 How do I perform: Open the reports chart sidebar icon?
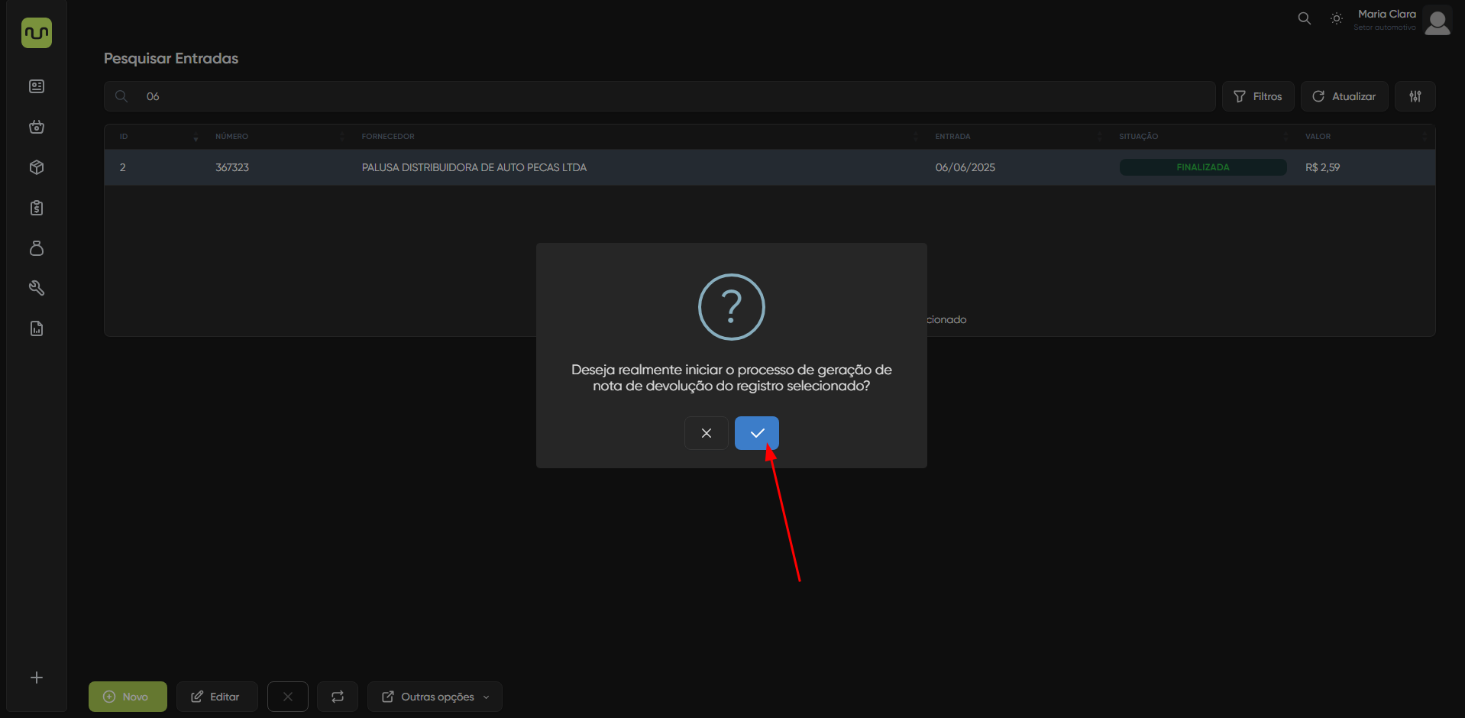point(37,328)
